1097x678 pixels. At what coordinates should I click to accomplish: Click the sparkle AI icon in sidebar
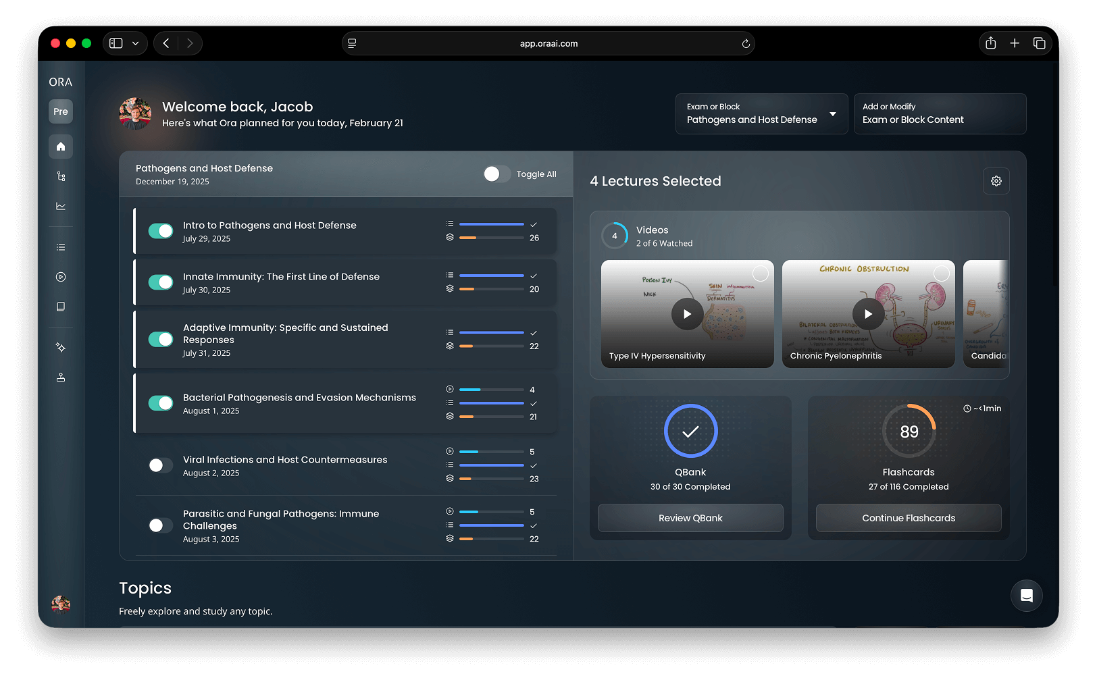[x=61, y=347]
